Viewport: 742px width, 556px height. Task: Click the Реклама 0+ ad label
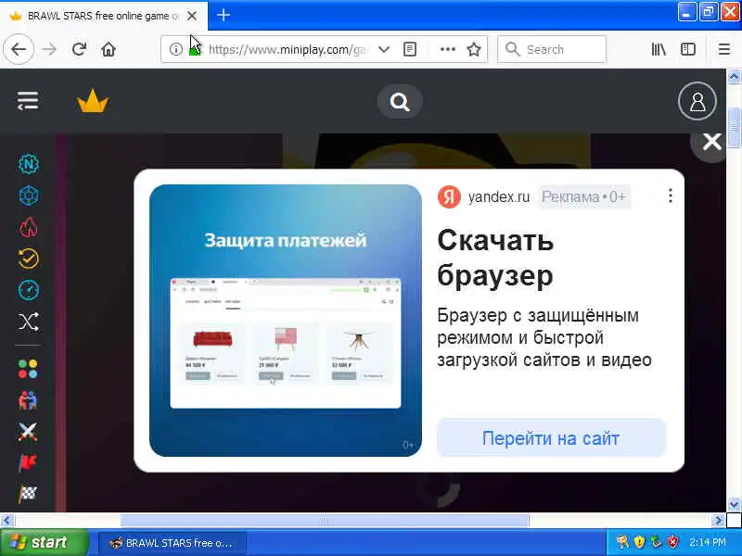(x=584, y=196)
